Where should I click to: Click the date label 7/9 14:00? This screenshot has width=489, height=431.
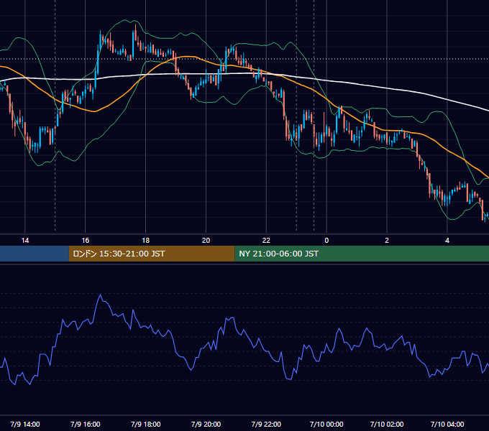coord(25,424)
